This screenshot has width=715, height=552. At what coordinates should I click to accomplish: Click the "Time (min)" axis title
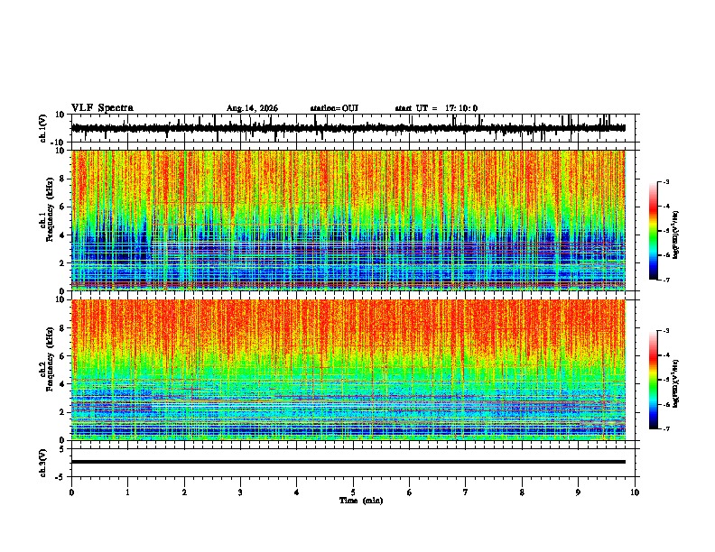tap(361, 501)
